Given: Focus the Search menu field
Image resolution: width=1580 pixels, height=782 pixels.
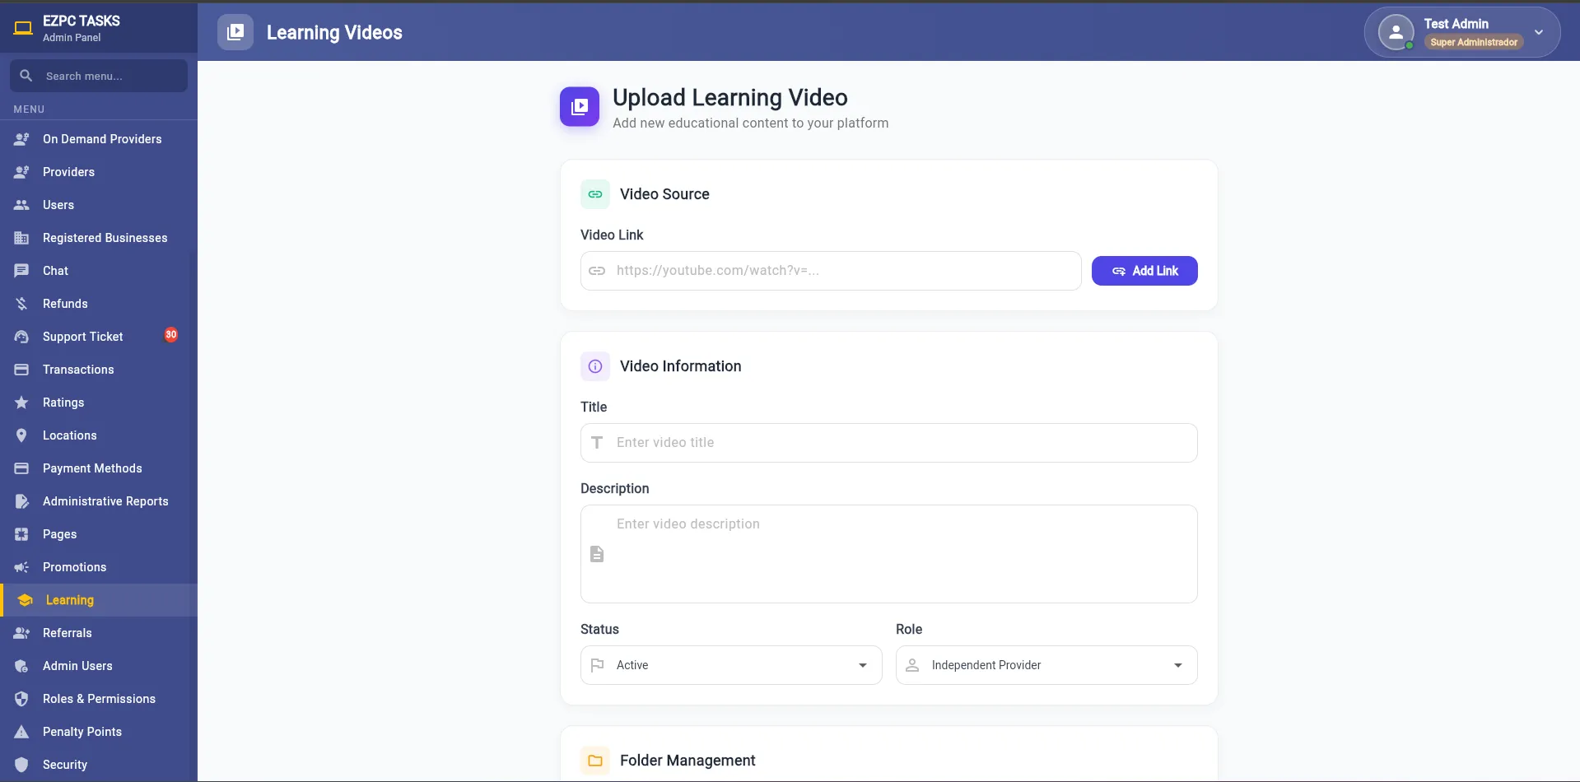Looking at the screenshot, I should click(99, 76).
